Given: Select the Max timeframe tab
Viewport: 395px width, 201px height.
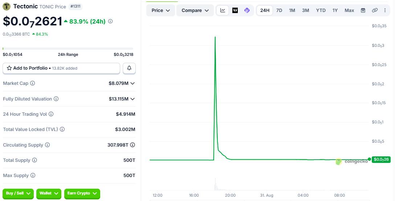Looking at the screenshot, I should 349,10.
